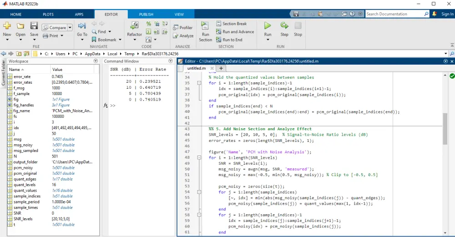The height and width of the screenshot is (237, 455).
Task: Click the paste icon in the quick access toolbar
Action: (x=320, y=14)
